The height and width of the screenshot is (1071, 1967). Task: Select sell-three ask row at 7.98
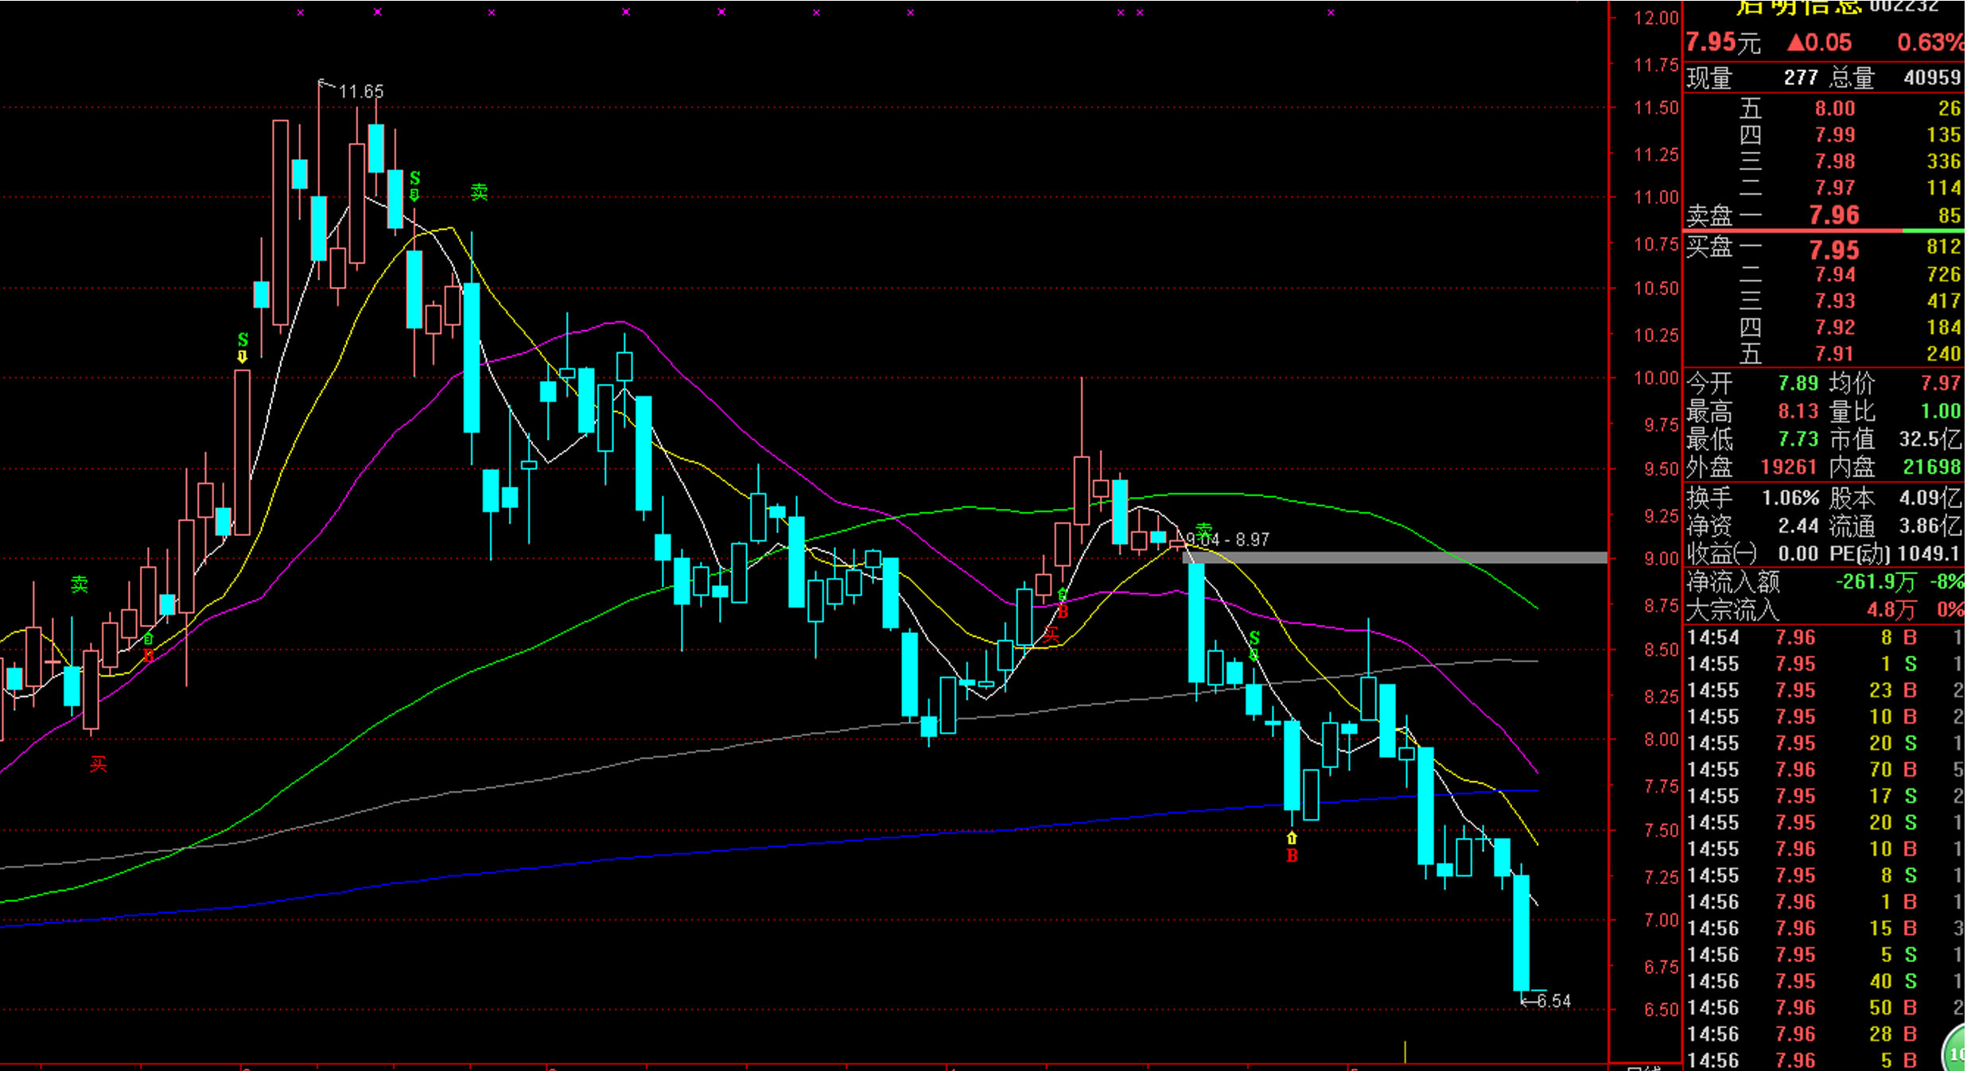click(x=1825, y=161)
